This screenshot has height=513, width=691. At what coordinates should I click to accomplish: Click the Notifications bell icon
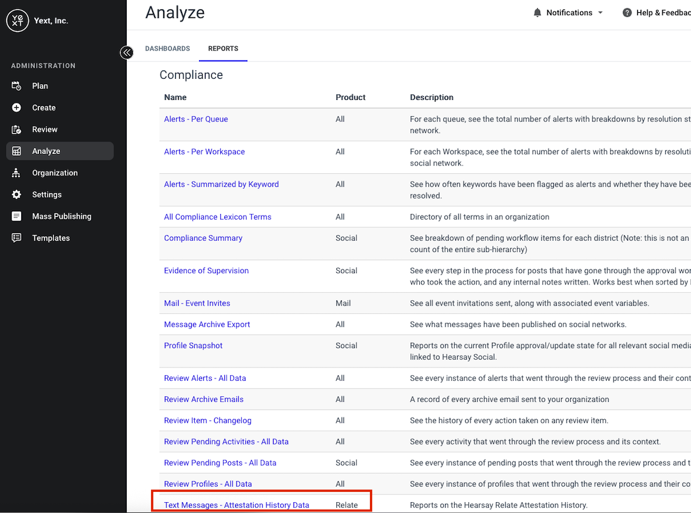click(x=537, y=13)
